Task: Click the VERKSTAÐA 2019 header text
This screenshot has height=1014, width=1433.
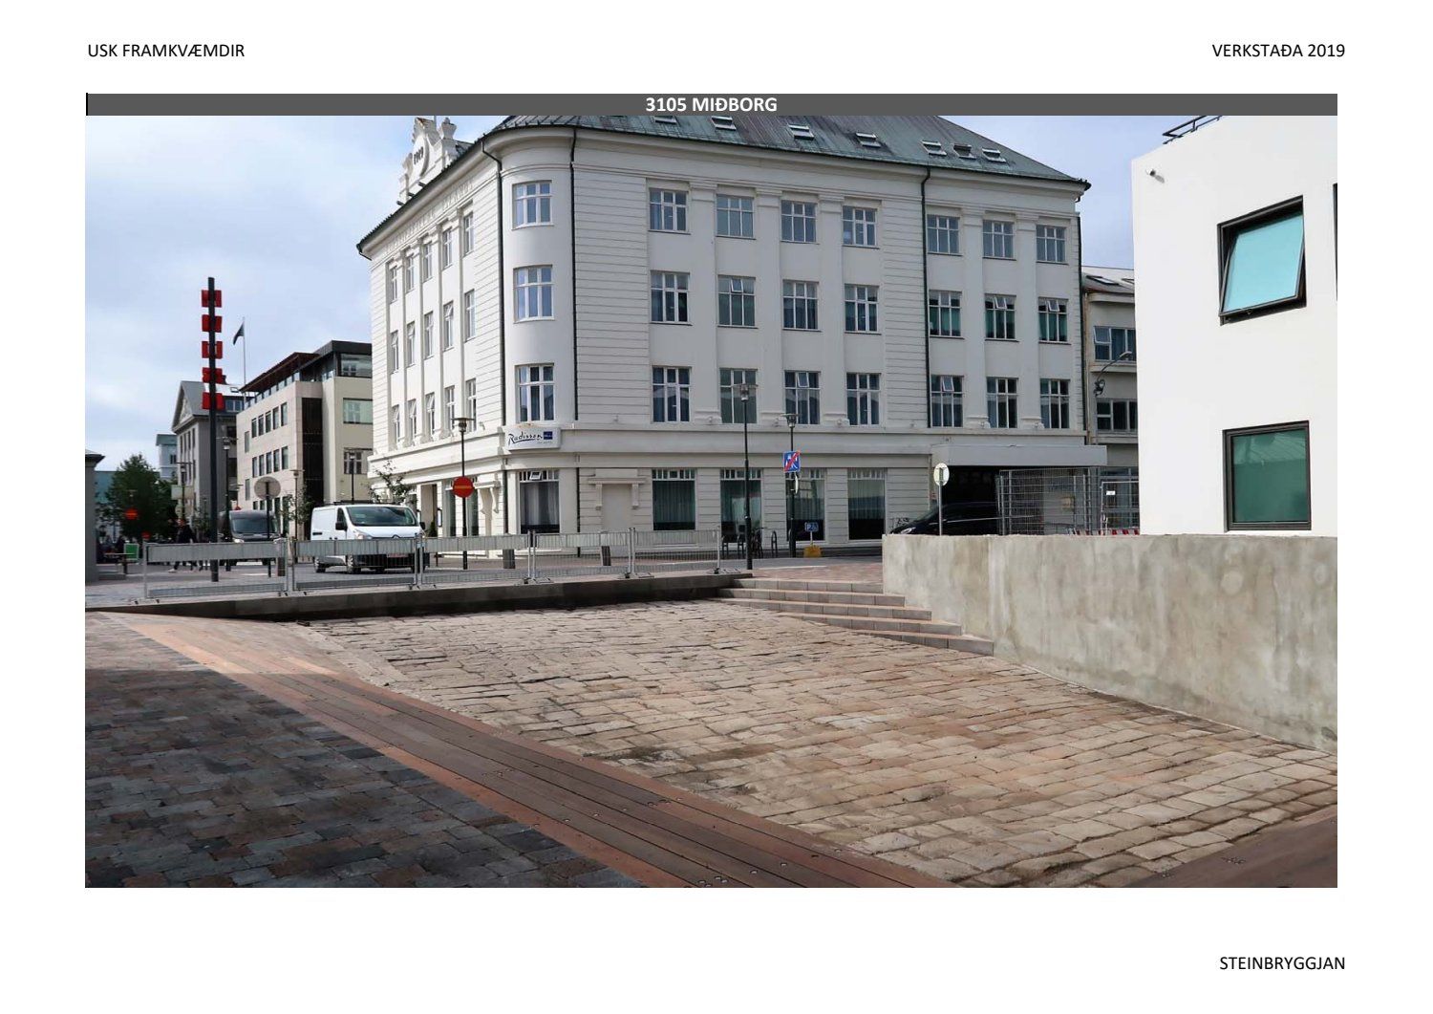Action: 1277,51
